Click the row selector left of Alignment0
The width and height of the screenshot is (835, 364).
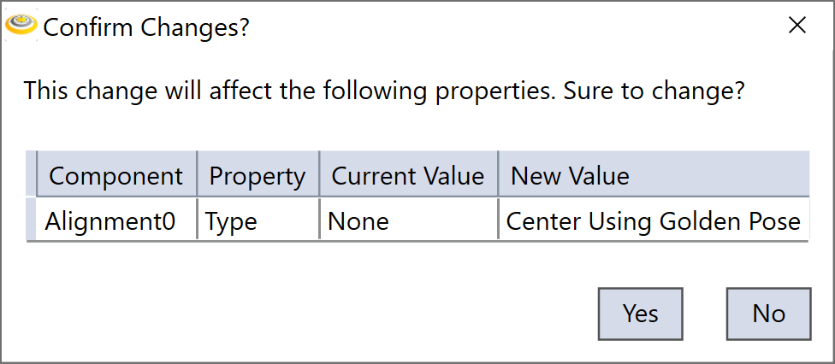coord(32,222)
